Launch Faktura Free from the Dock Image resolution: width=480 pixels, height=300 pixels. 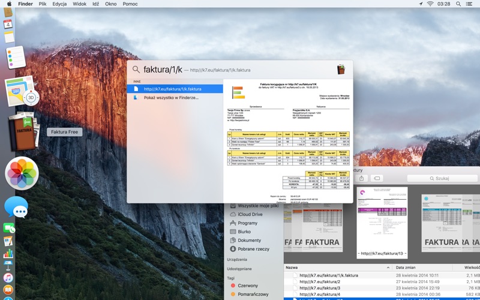coord(23,131)
